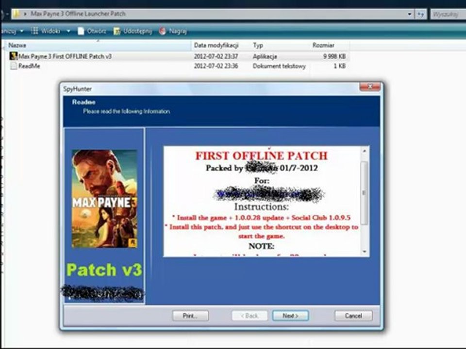Click the refresh button beside the address bar
Viewport: 466px width, 349px height.
tap(420, 14)
